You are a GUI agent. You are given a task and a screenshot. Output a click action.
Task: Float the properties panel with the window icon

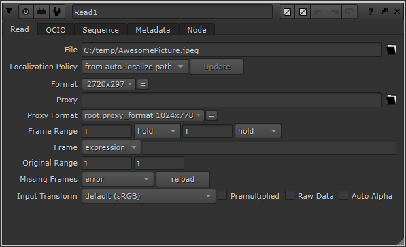[x=385, y=12]
